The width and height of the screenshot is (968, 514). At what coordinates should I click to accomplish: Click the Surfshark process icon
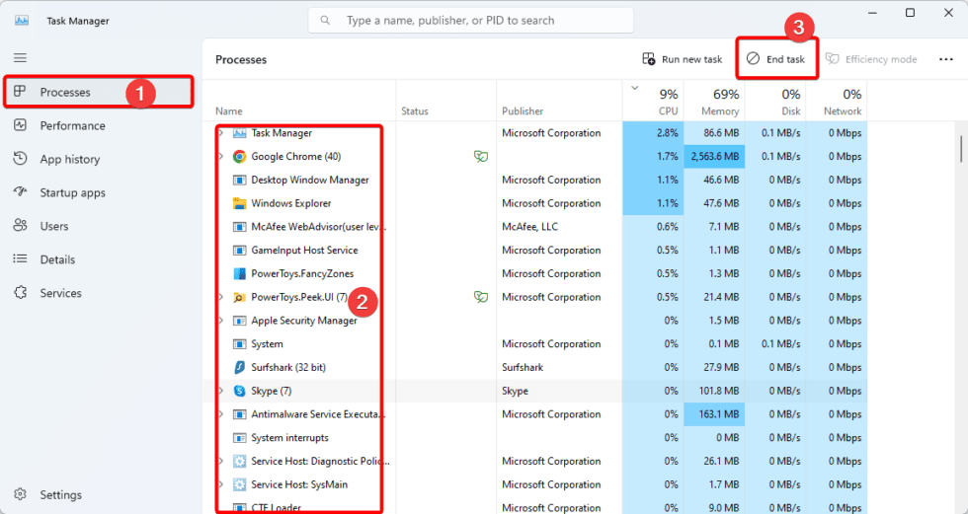tap(239, 367)
